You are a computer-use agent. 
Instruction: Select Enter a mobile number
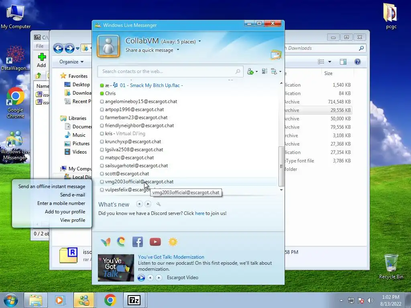click(x=61, y=203)
